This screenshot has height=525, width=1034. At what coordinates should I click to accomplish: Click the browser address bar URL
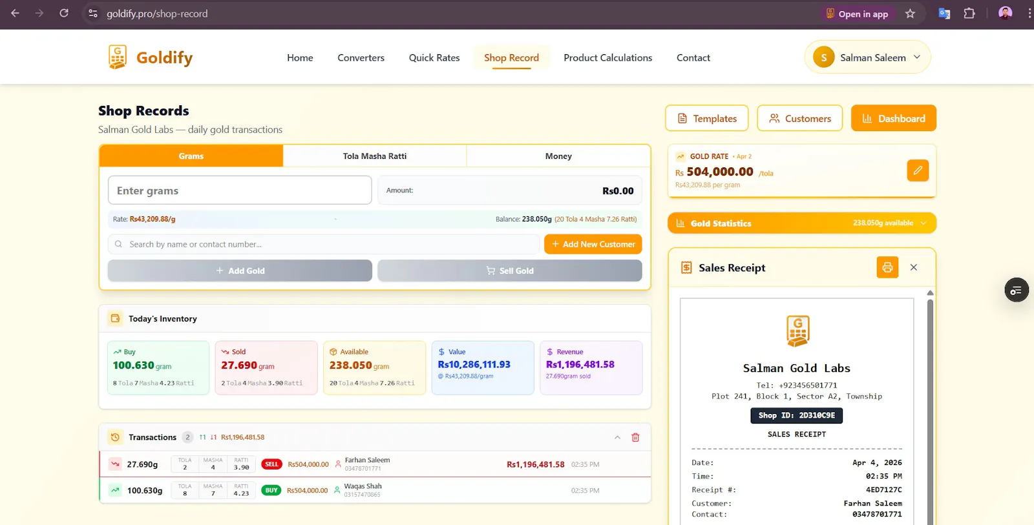(157, 14)
